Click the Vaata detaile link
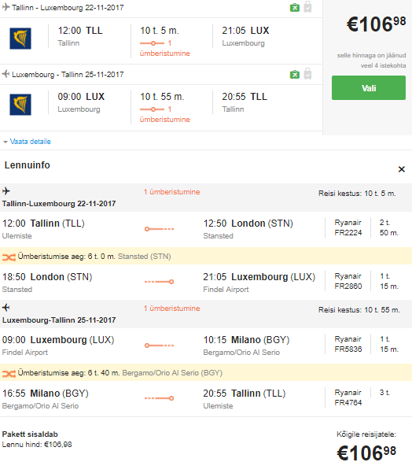The height and width of the screenshot is (462, 412). point(31,142)
